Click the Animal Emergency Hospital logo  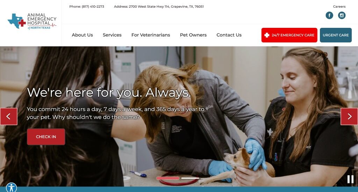(x=32, y=21)
